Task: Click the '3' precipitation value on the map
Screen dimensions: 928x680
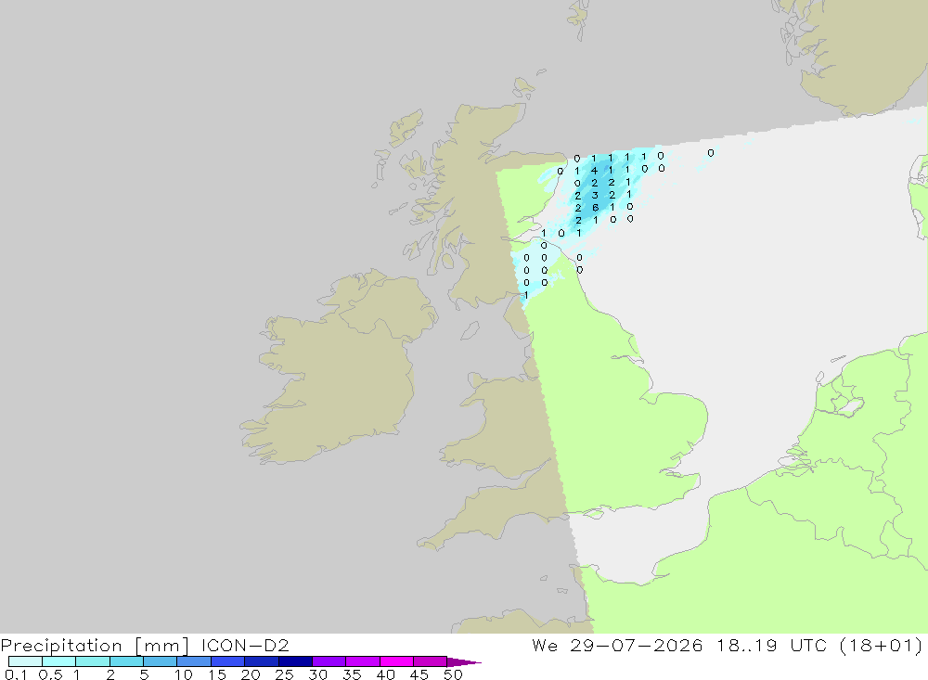Action: click(x=595, y=196)
